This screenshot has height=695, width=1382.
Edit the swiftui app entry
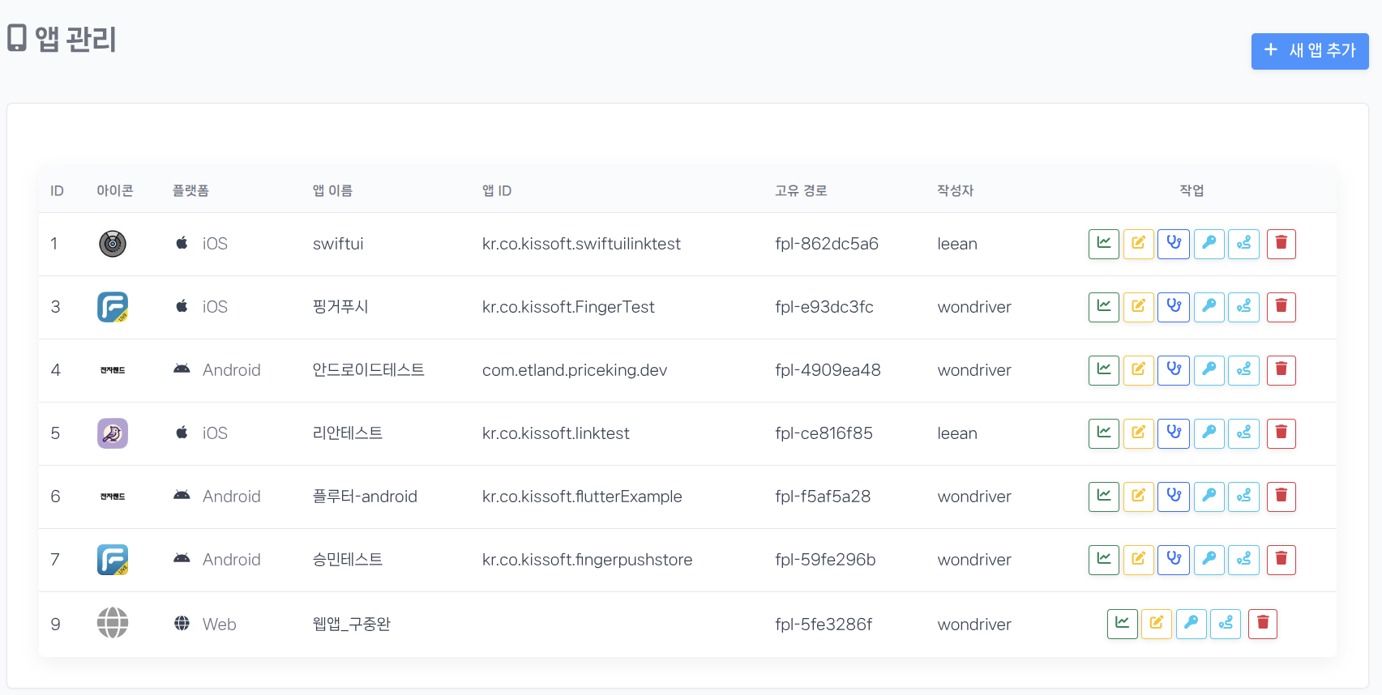coord(1138,244)
